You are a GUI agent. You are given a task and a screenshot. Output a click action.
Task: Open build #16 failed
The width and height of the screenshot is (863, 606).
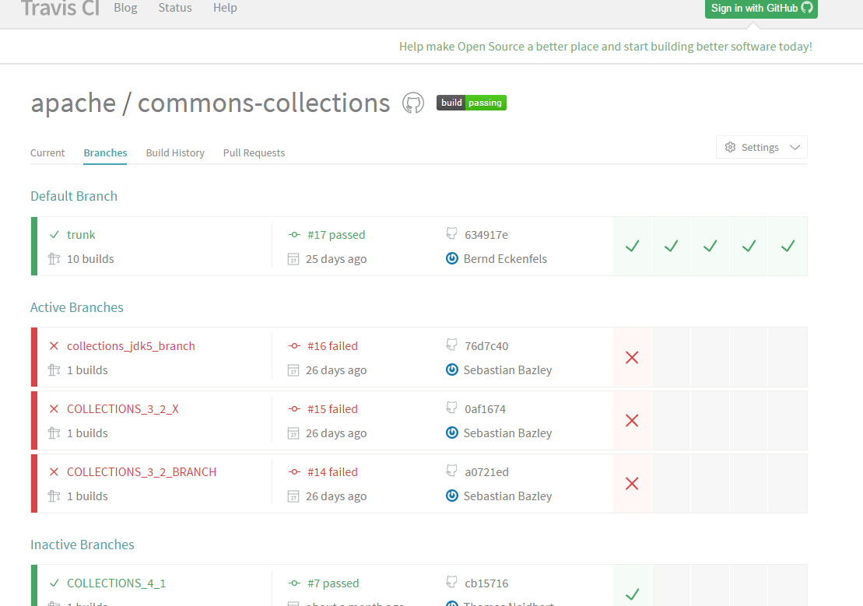332,345
